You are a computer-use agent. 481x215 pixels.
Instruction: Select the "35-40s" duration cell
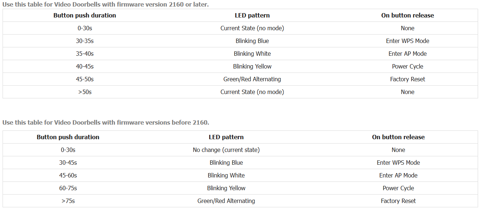tap(85, 54)
